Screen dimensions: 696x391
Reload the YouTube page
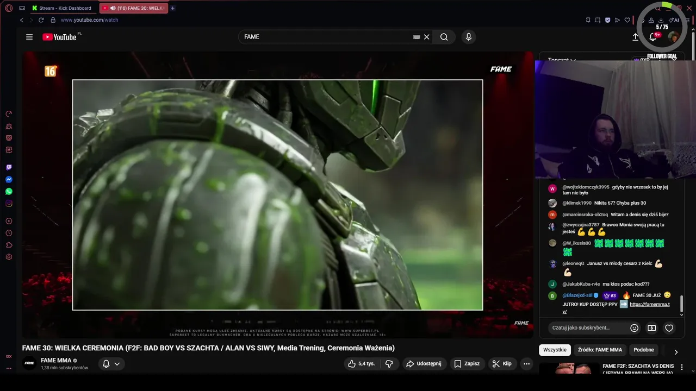point(41,20)
